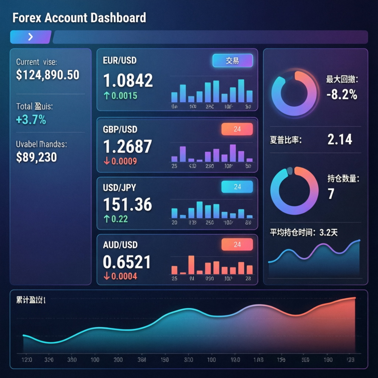
Task: Click the 持仓数量 label
Action: pos(343,179)
